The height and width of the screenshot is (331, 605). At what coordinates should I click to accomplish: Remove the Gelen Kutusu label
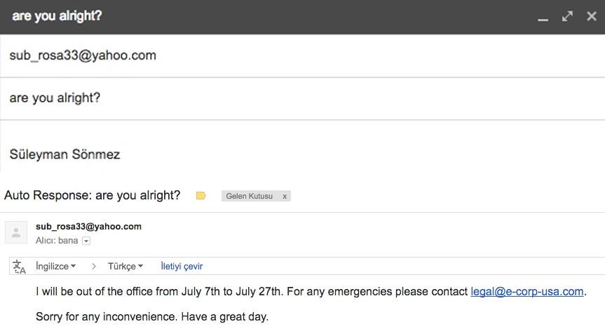pyautogui.click(x=284, y=197)
